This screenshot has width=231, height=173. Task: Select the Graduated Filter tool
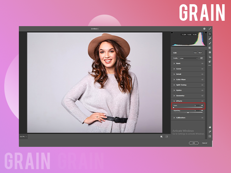point(210,48)
